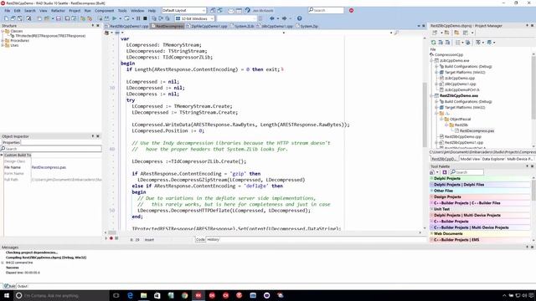Open the File menu

(8, 11)
